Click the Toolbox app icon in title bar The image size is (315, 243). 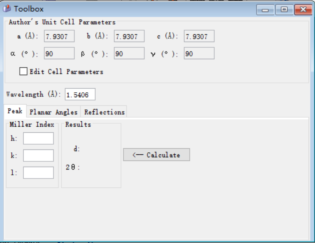point(7,9)
